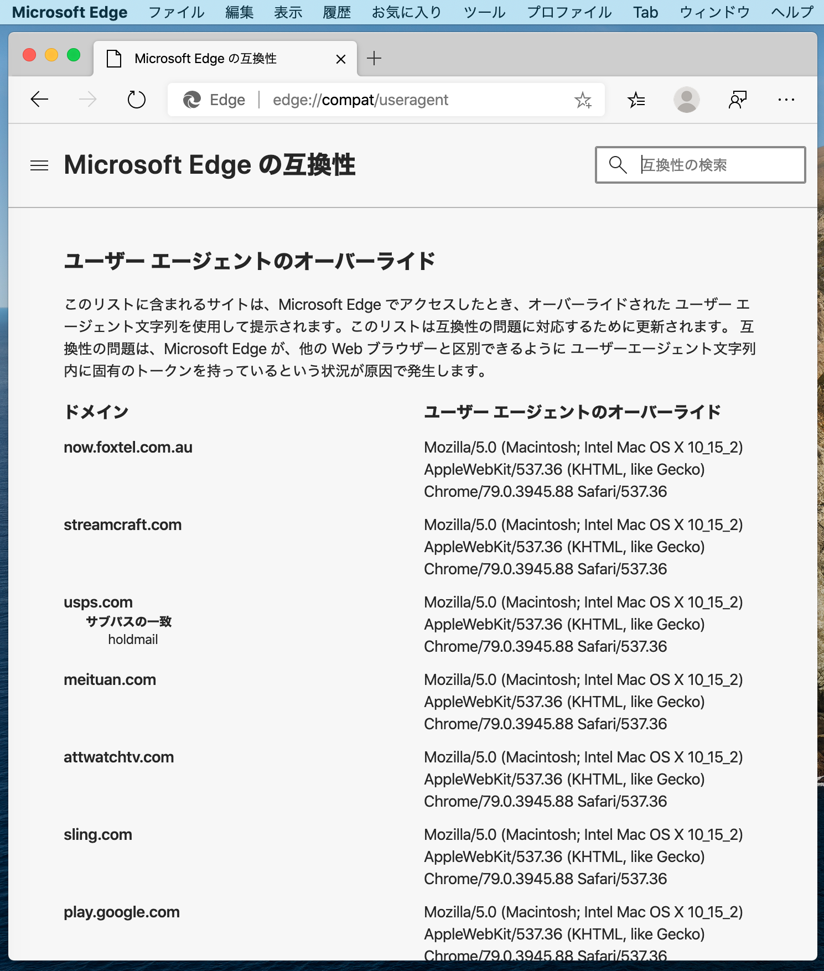Reload the page with refresh icon
The image size is (824, 971).
136,100
